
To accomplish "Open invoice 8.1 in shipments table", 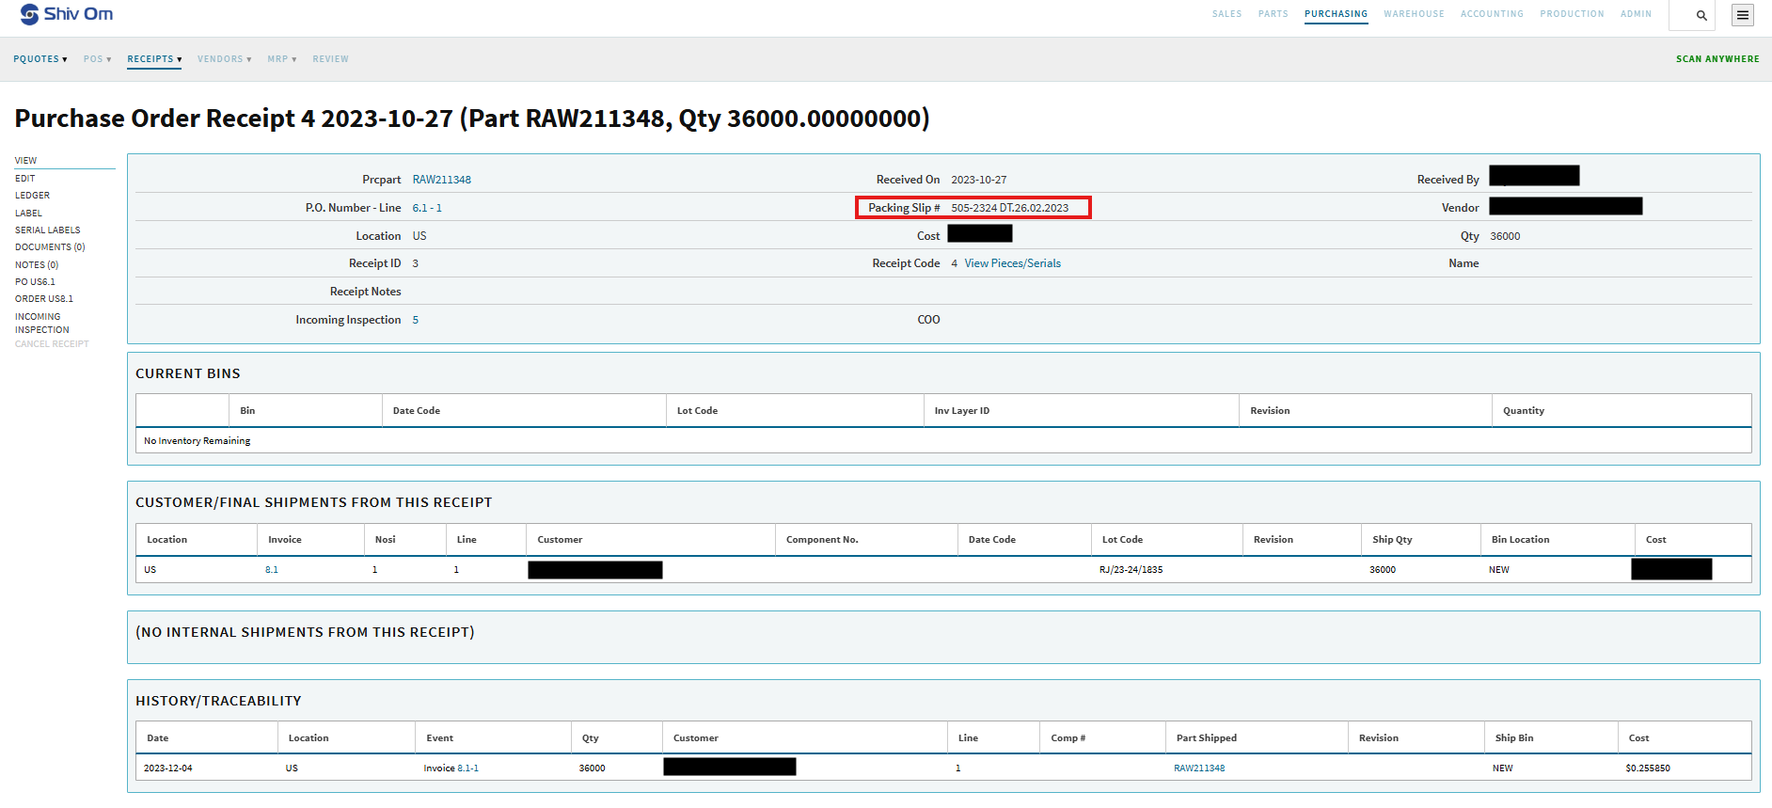I will [x=271, y=570].
